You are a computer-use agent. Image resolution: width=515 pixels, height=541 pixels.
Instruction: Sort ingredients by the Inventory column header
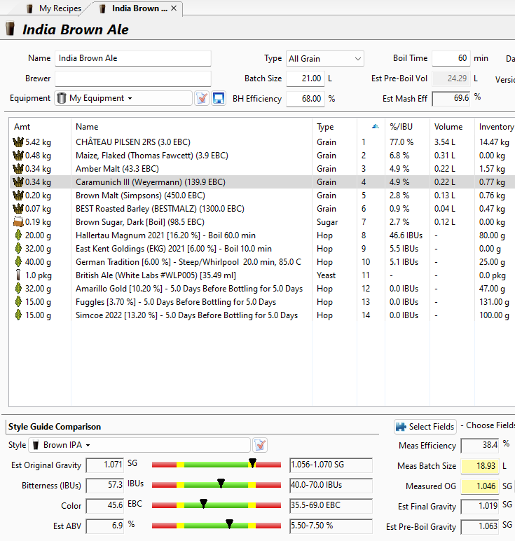click(x=495, y=127)
